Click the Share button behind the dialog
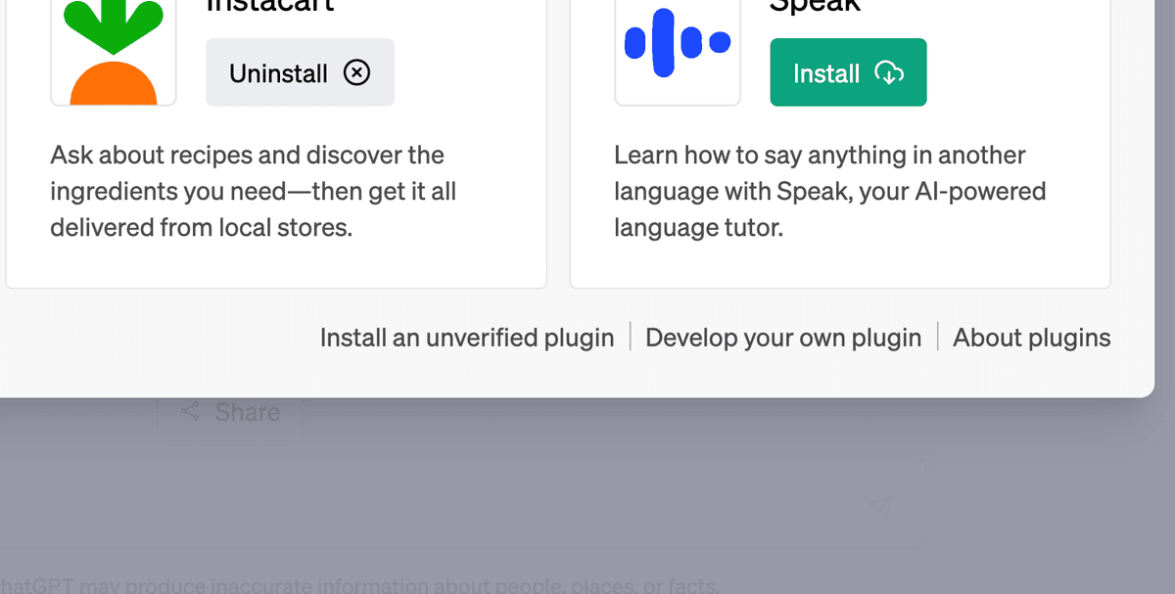Image resolution: width=1175 pixels, height=594 pixels. coord(230,412)
